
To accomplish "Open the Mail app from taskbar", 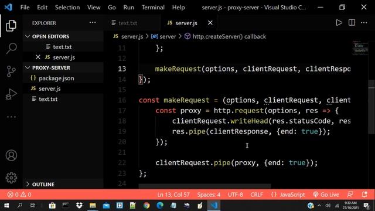I will [x=106, y=206].
